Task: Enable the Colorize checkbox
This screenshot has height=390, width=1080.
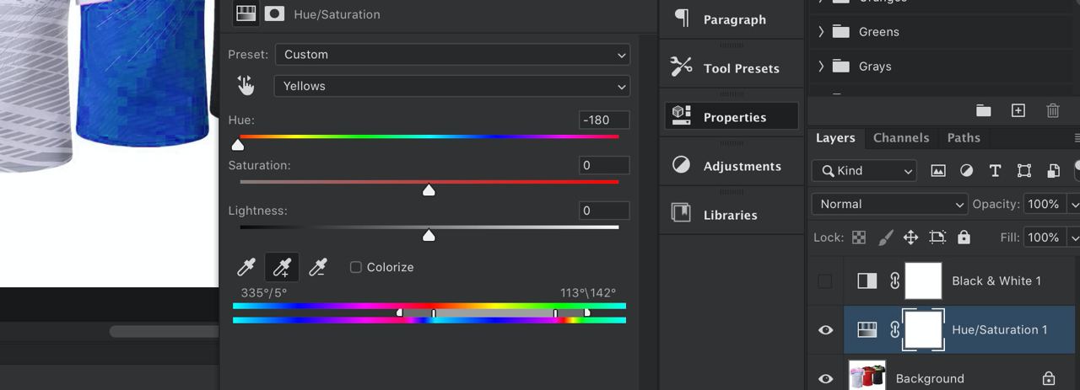Action: tap(356, 267)
